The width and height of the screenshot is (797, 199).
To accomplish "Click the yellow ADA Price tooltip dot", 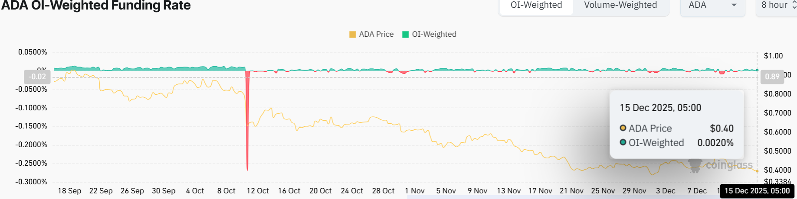I will [x=623, y=128].
